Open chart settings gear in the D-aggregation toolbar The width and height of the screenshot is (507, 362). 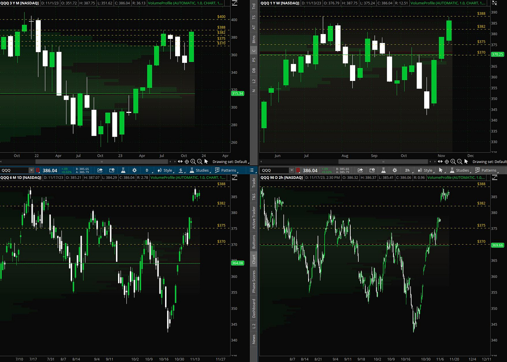134,170
